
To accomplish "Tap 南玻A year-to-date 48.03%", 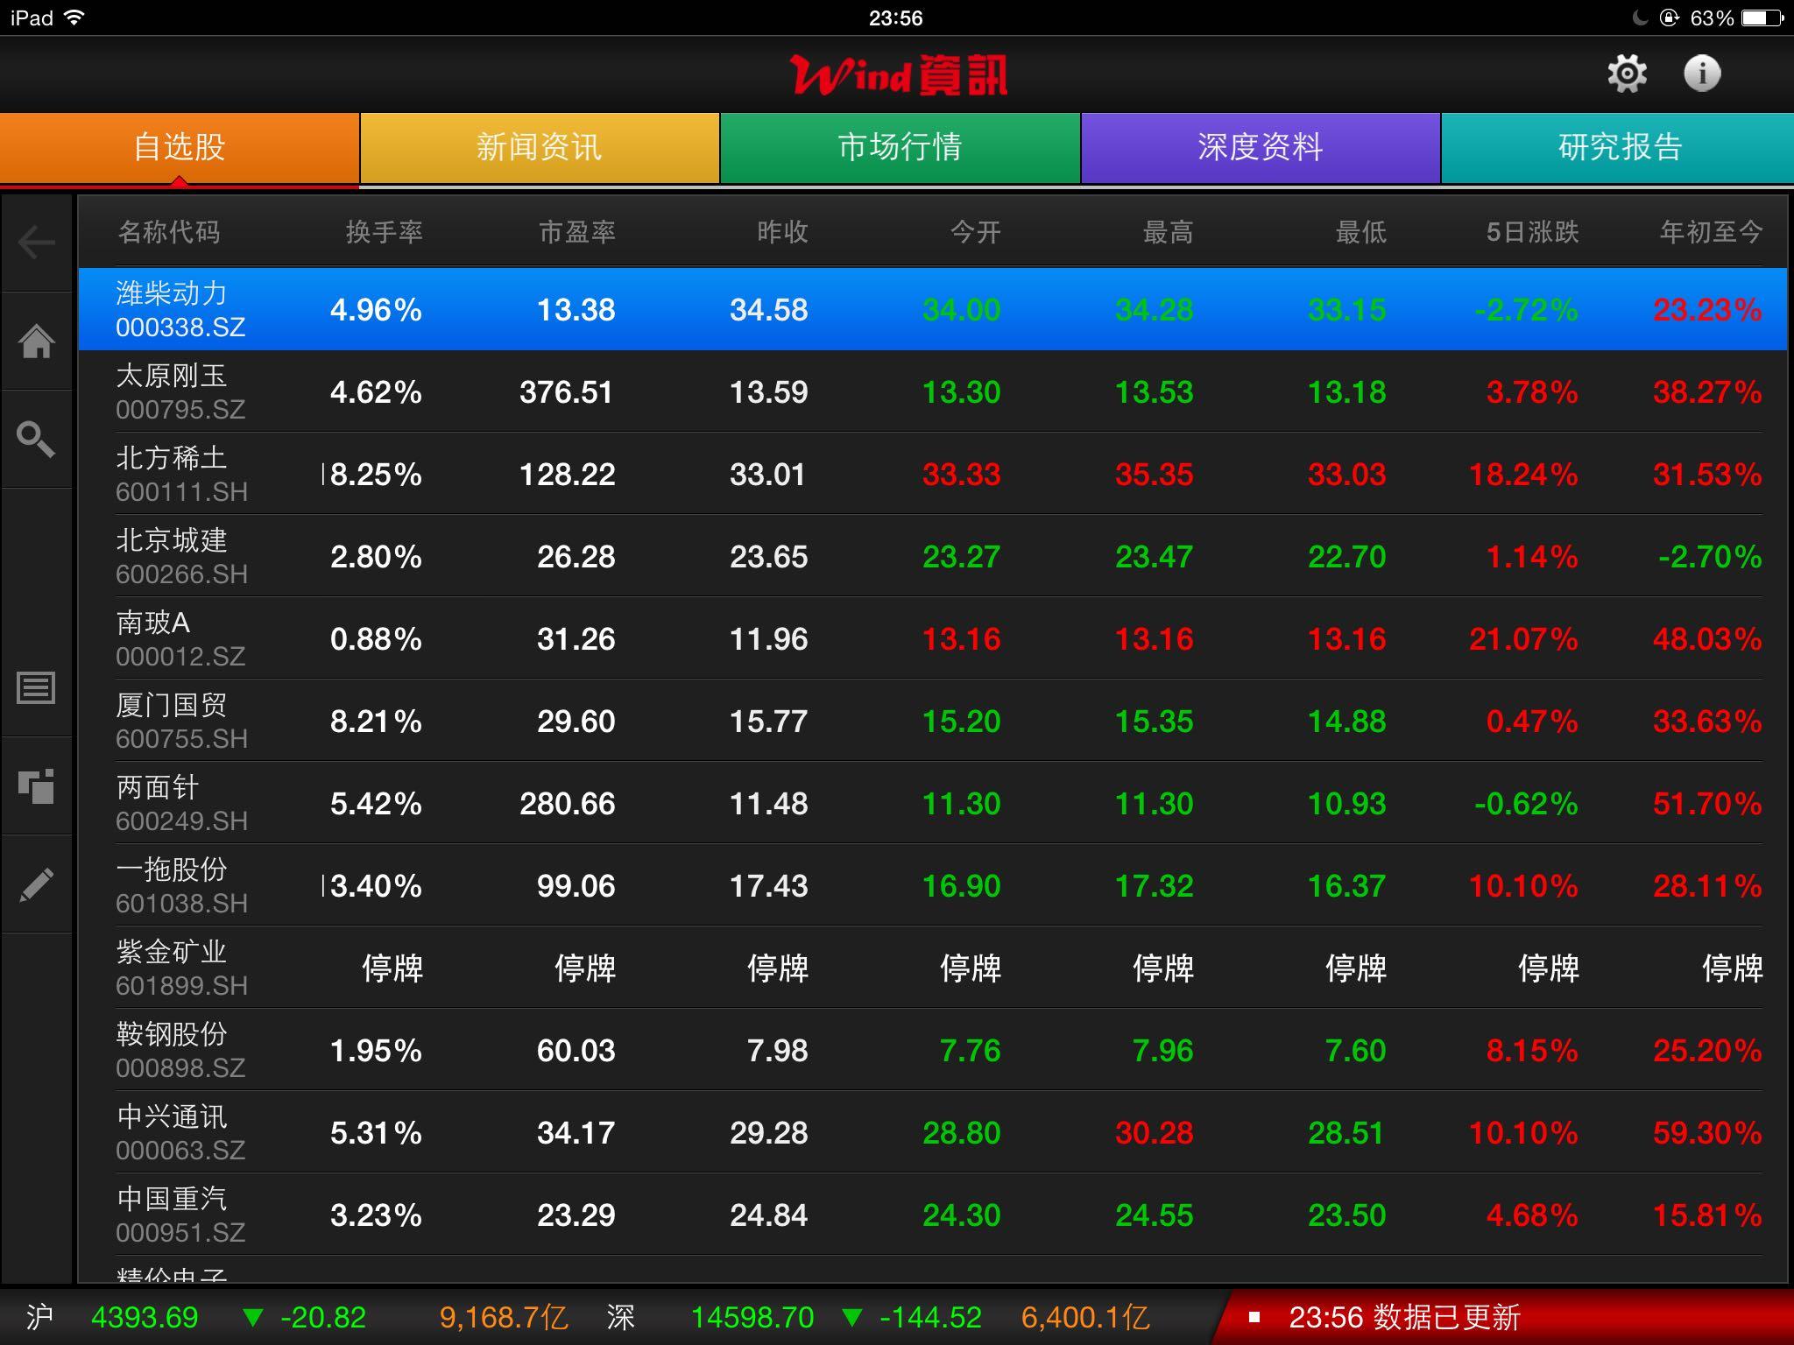I will click(1707, 639).
